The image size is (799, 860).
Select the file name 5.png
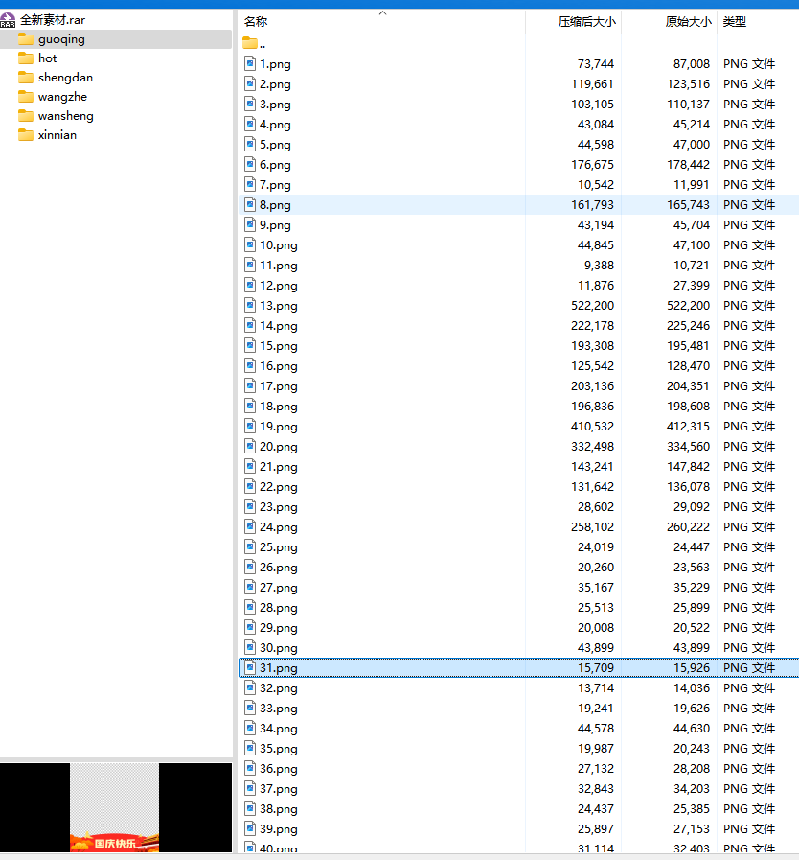coord(275,145)
